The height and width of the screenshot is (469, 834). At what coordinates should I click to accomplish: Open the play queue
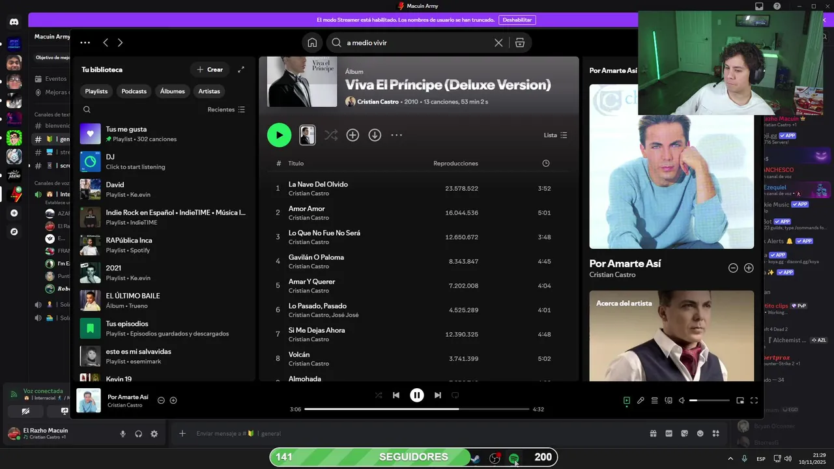[655, 401]
